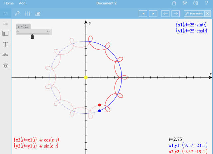Image resolution: width=213 pixels, height=154 pixels.
Task: Open the slider adjustments icon in toolbar
Action: point(28,14)
